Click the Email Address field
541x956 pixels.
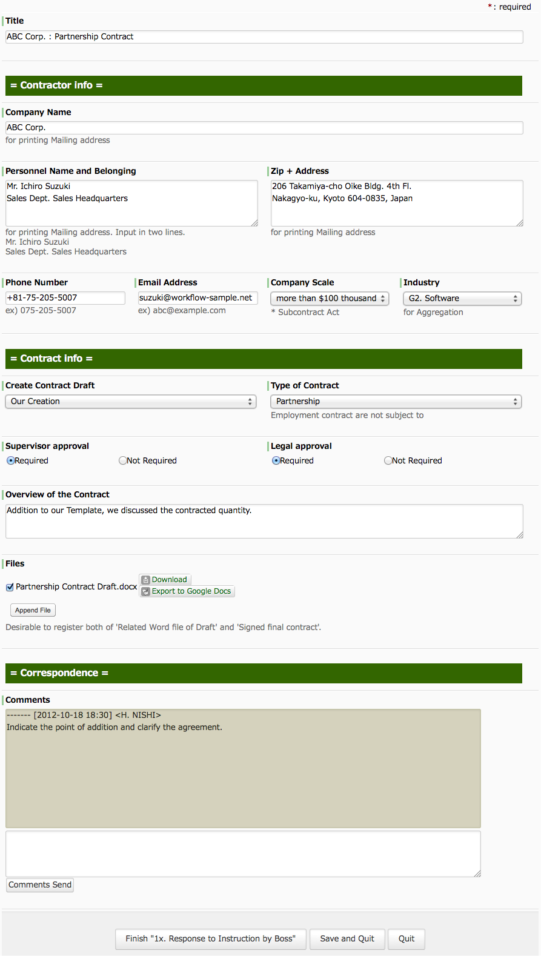(x=197, y=297)
